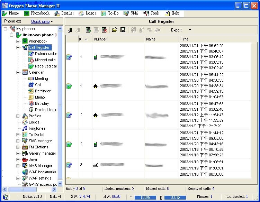Click the add entry toolbar icon
The image size is (260, 202).
tap(88, 30)
